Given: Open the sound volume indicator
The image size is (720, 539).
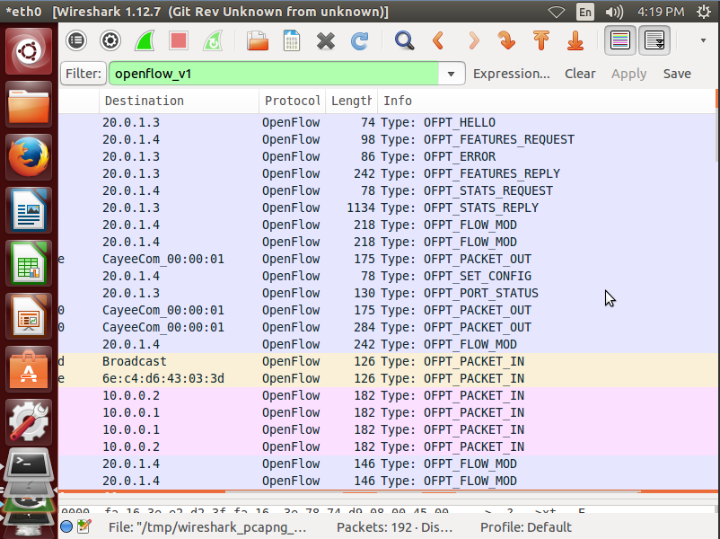Looking at the screenshot, I should [x=614, y=12].
